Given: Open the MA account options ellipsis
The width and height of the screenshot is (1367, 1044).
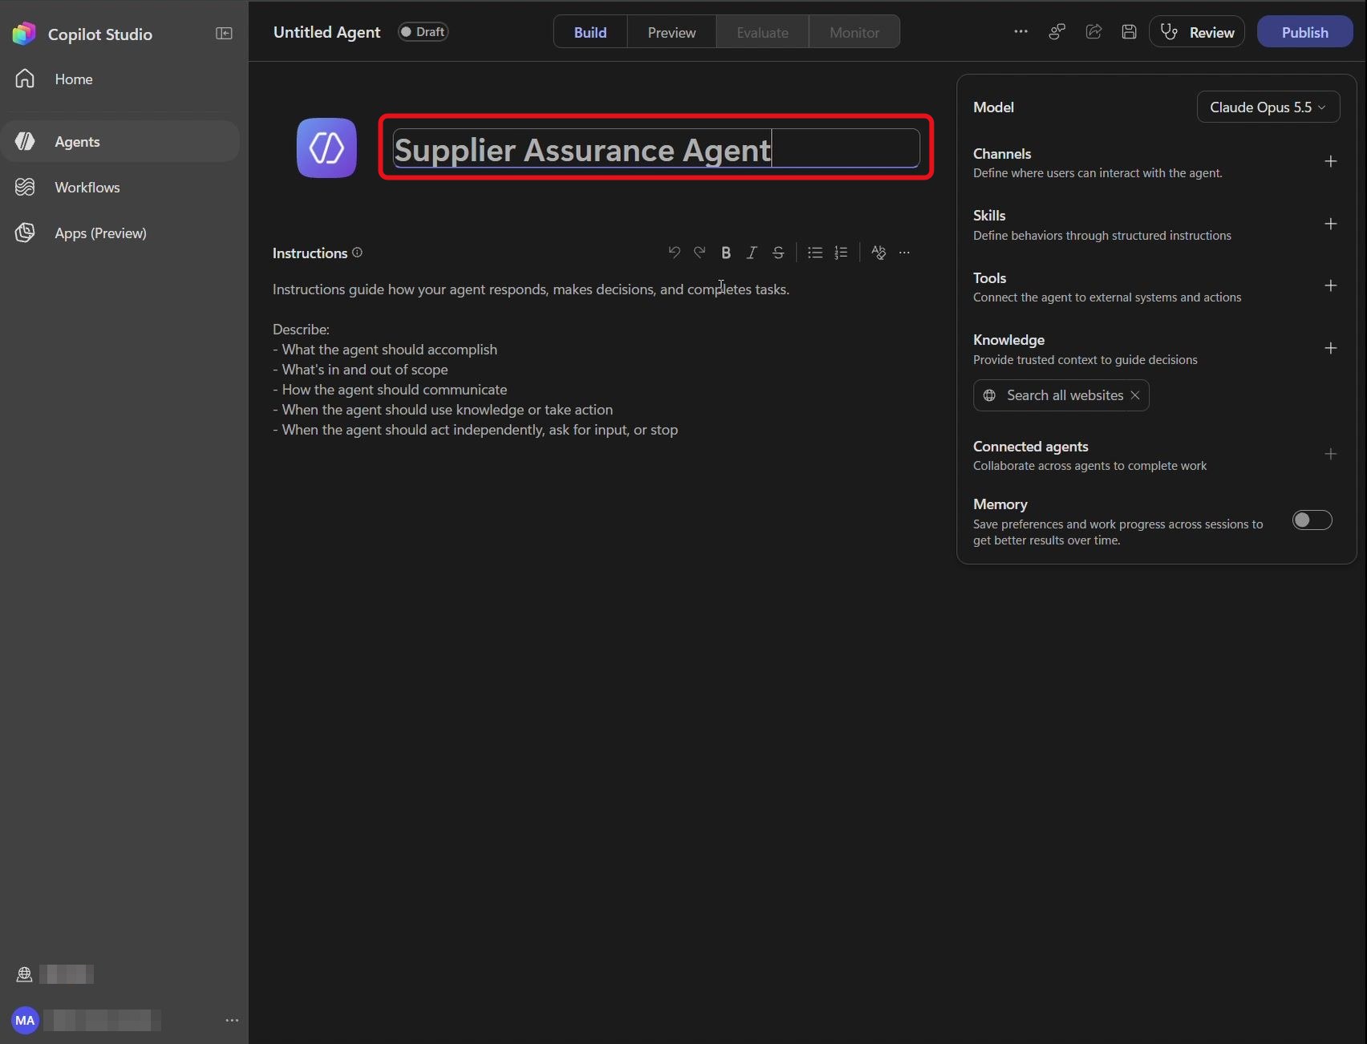Looking at the screenshot, I should pyautogui.click(x=232, y=1020).
